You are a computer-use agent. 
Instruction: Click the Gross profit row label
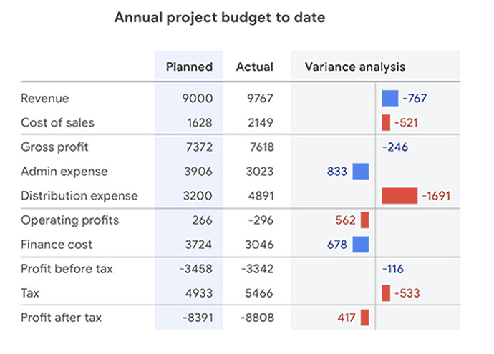(55, 147)
